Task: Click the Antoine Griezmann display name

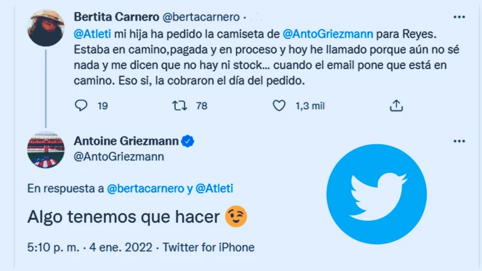Action: pos(125,141)
